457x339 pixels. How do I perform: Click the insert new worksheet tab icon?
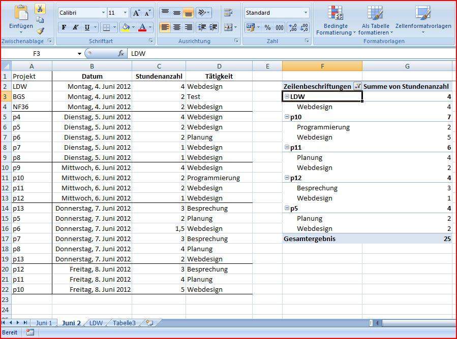[x=149, y=323]
